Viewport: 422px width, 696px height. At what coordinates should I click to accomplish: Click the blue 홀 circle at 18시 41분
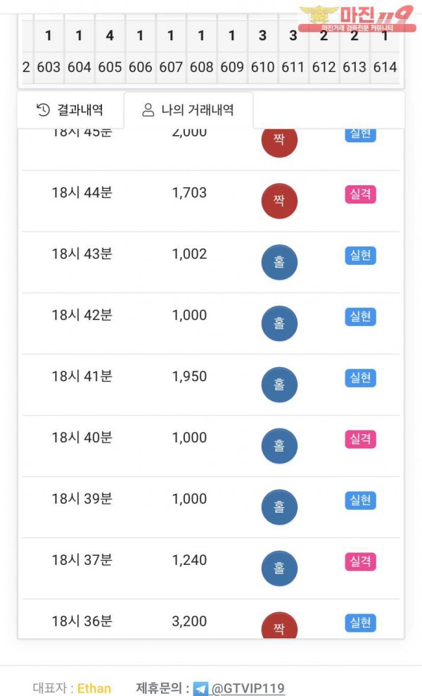point(279,385)
